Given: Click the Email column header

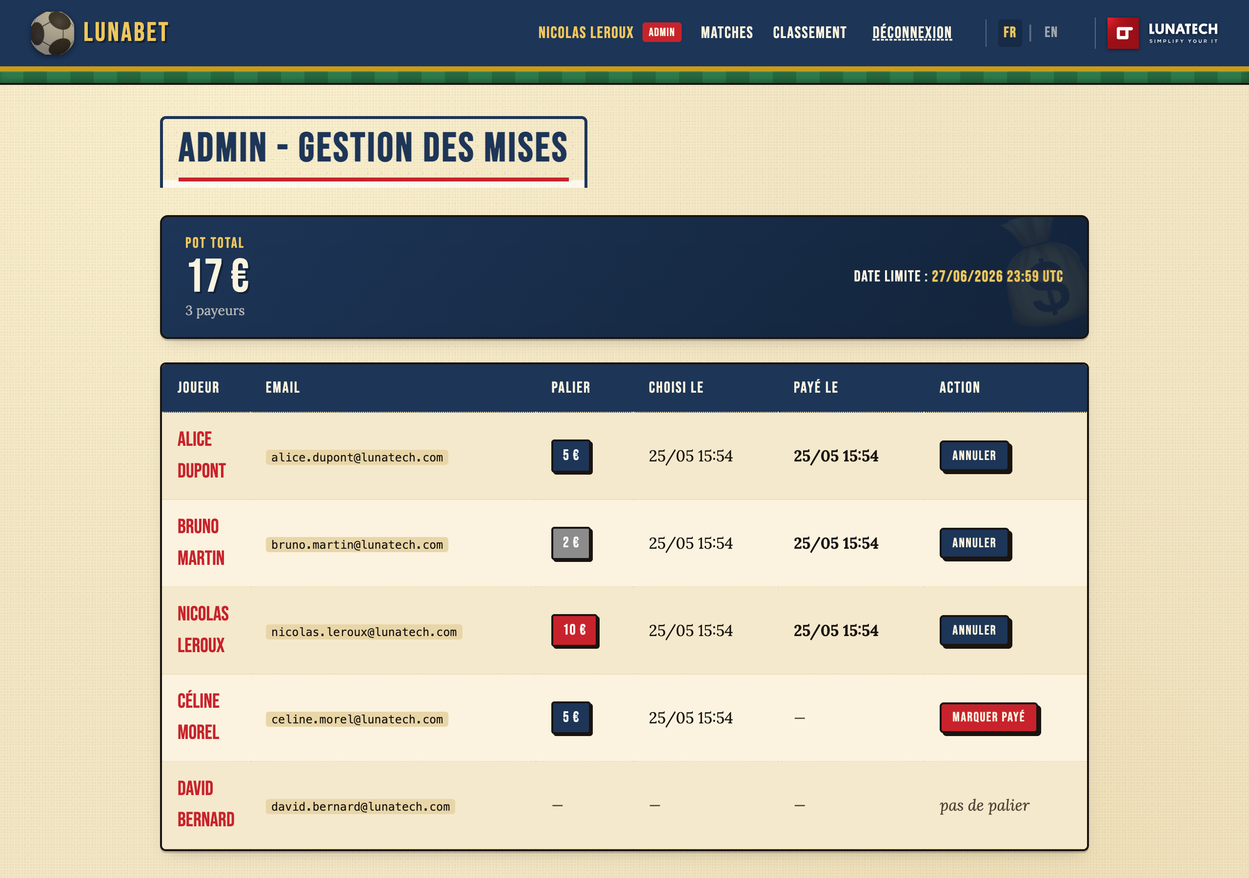Looking at the screenshot, I should [x=282, y=387].
